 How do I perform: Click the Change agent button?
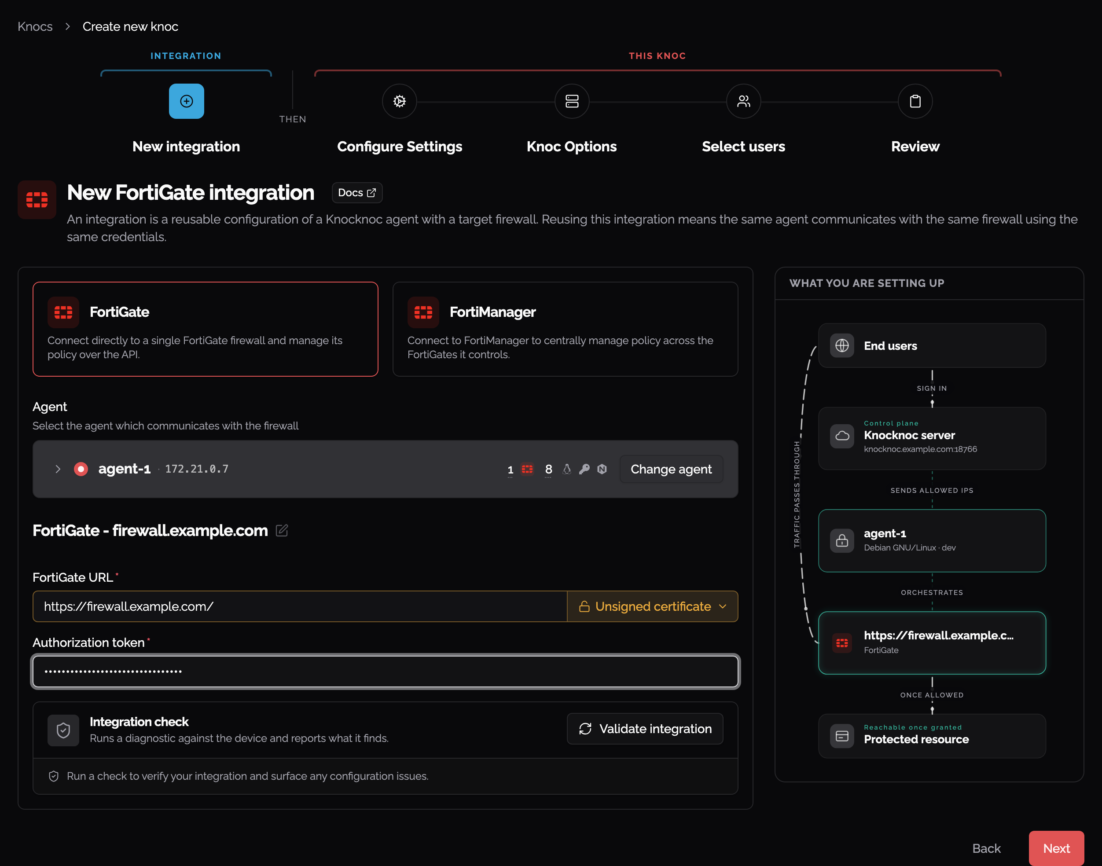[671, 469]
